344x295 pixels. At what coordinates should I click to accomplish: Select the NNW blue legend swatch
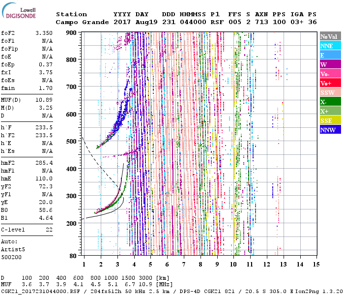coord(330,130)
